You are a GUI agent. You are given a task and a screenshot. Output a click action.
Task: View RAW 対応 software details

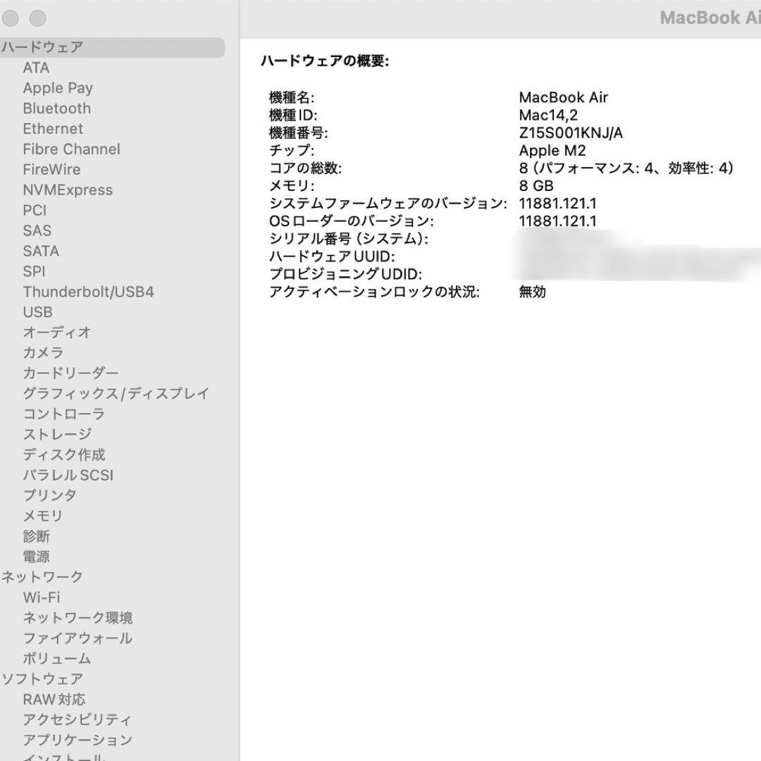pyautogui.click(x=55, y=699)
